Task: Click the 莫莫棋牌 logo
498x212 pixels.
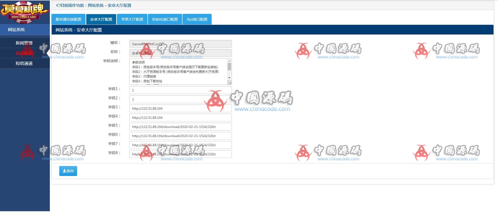Action: click(x=24, y=12)
